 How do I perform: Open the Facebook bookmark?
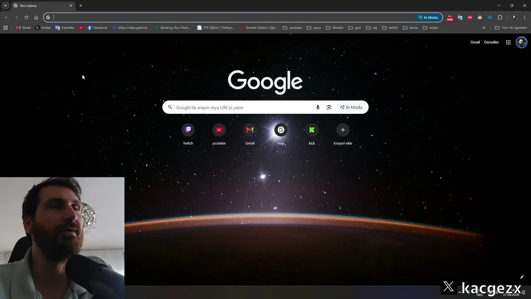(x=97, y=28)
